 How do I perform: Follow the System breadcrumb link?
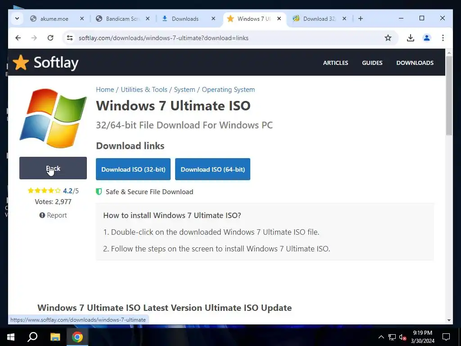point(184,90)
